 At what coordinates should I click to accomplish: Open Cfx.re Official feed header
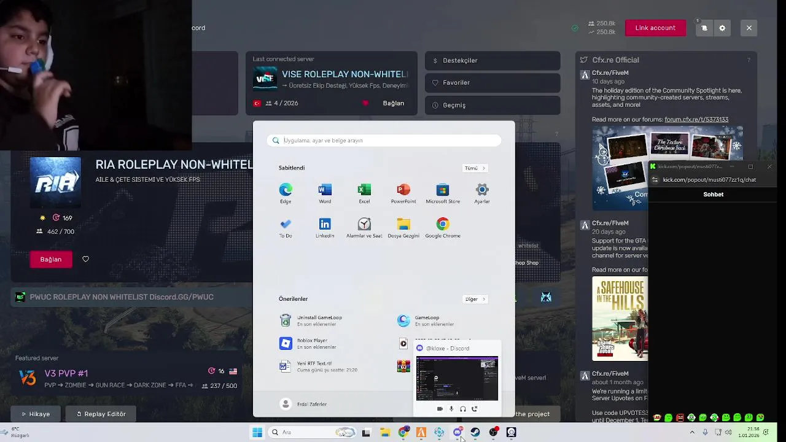pyautogui.click(x=615, y=60)
